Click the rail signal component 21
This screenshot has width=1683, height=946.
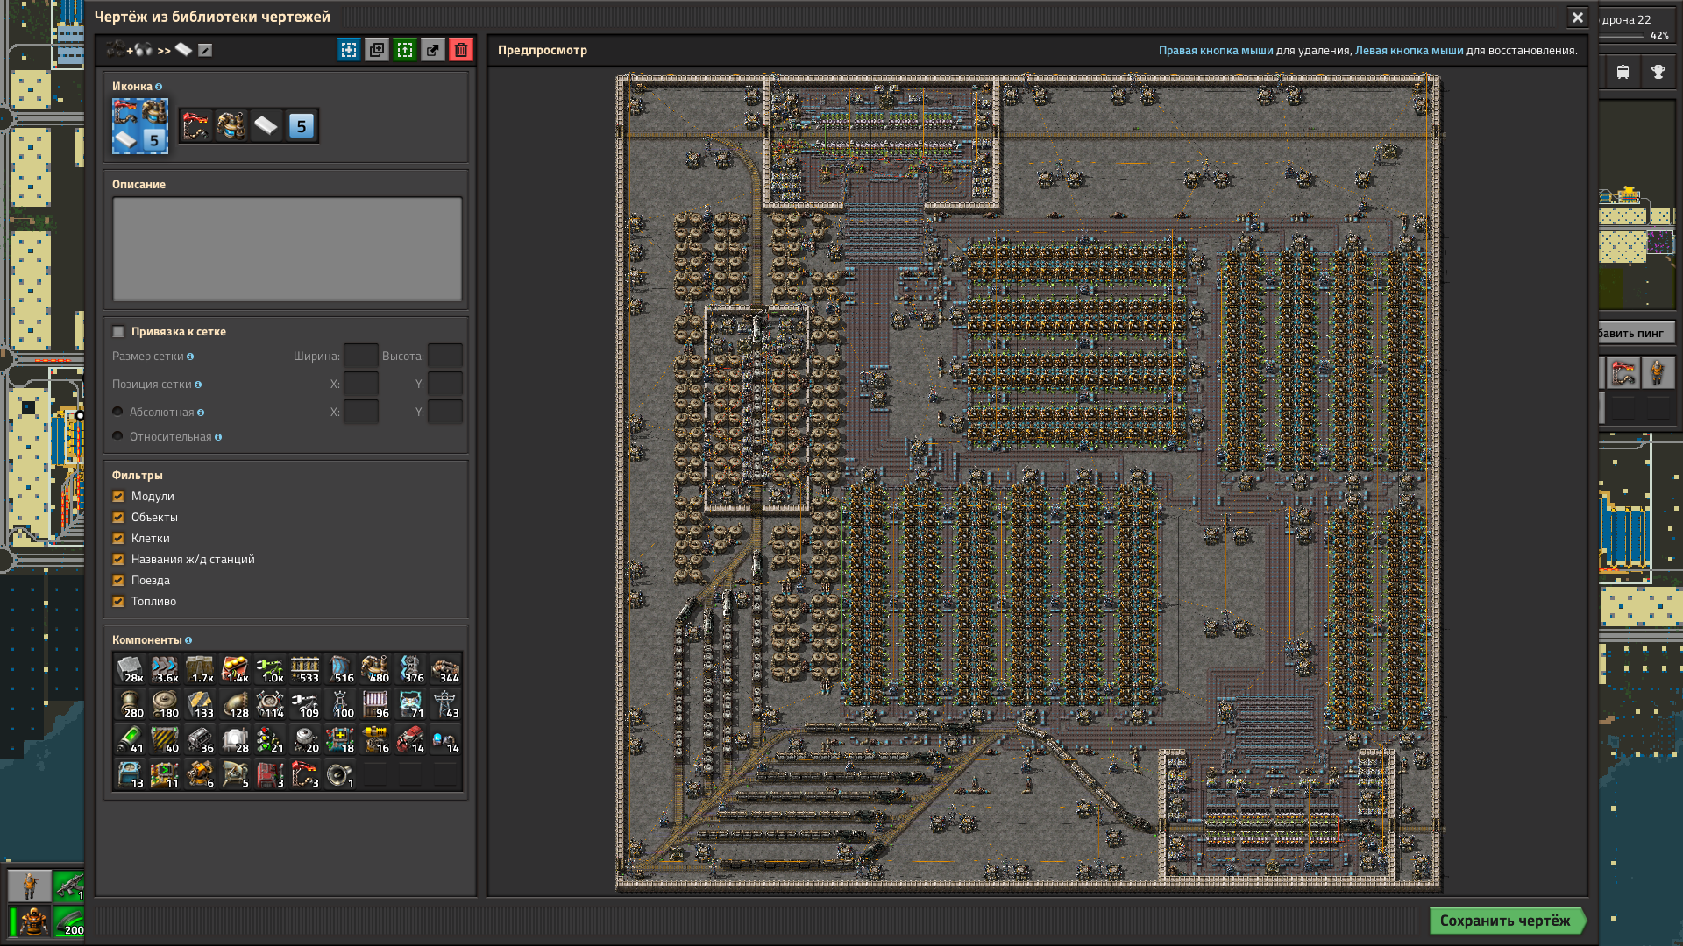(x=270, y=739)
